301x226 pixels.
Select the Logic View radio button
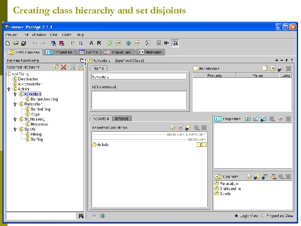[x=237, y=216]
